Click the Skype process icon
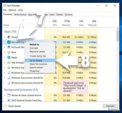The image size is (122, 113). point(9,57)
